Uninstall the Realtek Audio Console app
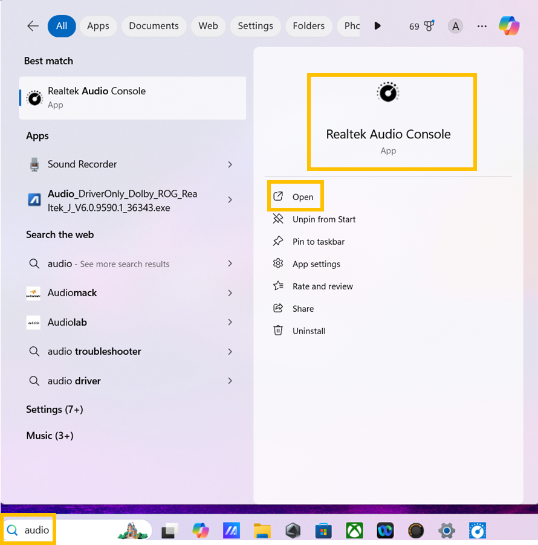Image resolution: width=538 pixels, height=545 pixels. click(308, 331)
